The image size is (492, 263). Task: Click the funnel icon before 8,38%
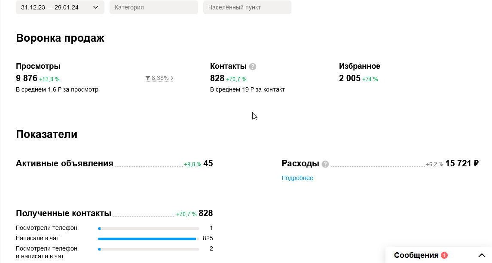tap(148, 78)
